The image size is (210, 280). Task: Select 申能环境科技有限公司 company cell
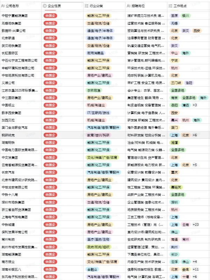click(x=21, y=68)
